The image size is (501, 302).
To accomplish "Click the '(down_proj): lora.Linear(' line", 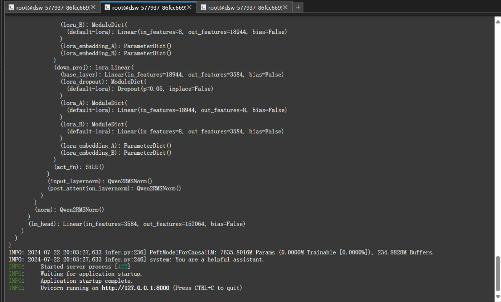I will point(94,68).
